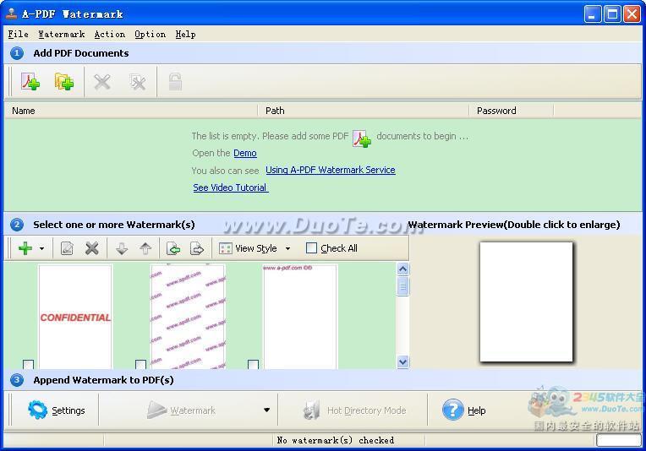646x451 pixels.
Task: Expand the View Style dropdown
Action: click(x=287, y=248)
